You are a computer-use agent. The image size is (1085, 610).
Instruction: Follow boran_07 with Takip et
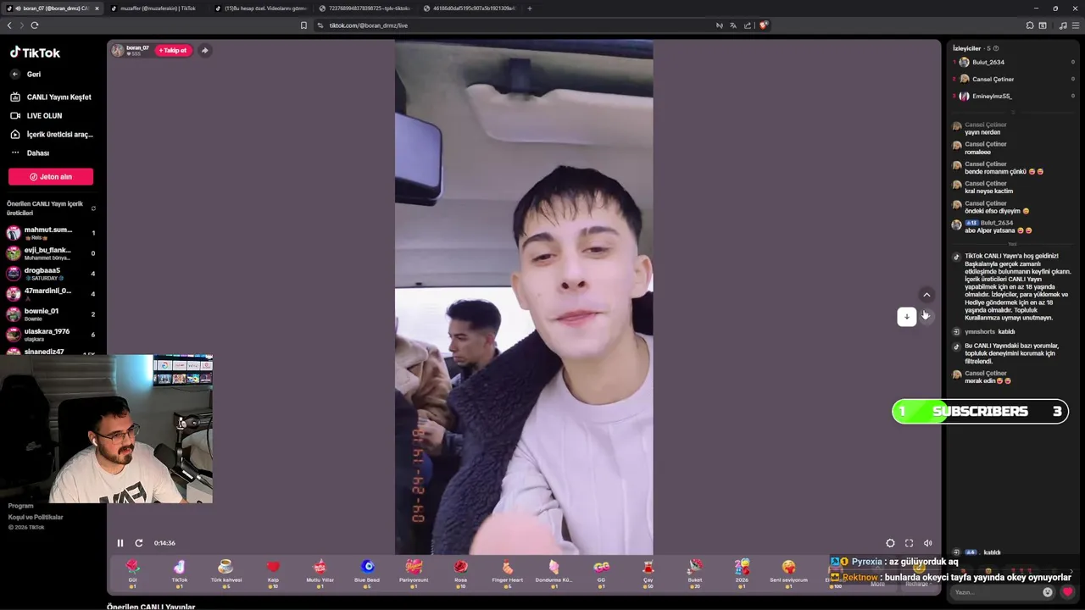point(173,50)
